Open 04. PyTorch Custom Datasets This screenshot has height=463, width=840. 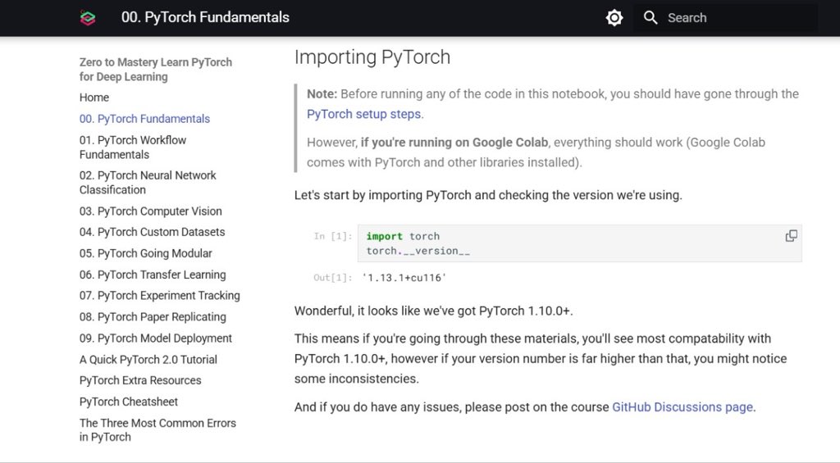[152, 232]
